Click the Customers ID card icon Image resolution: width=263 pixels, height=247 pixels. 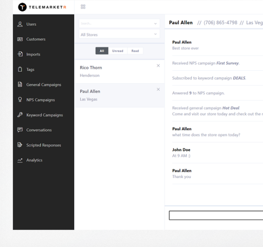pyautogui.click(x=20, y=39)
